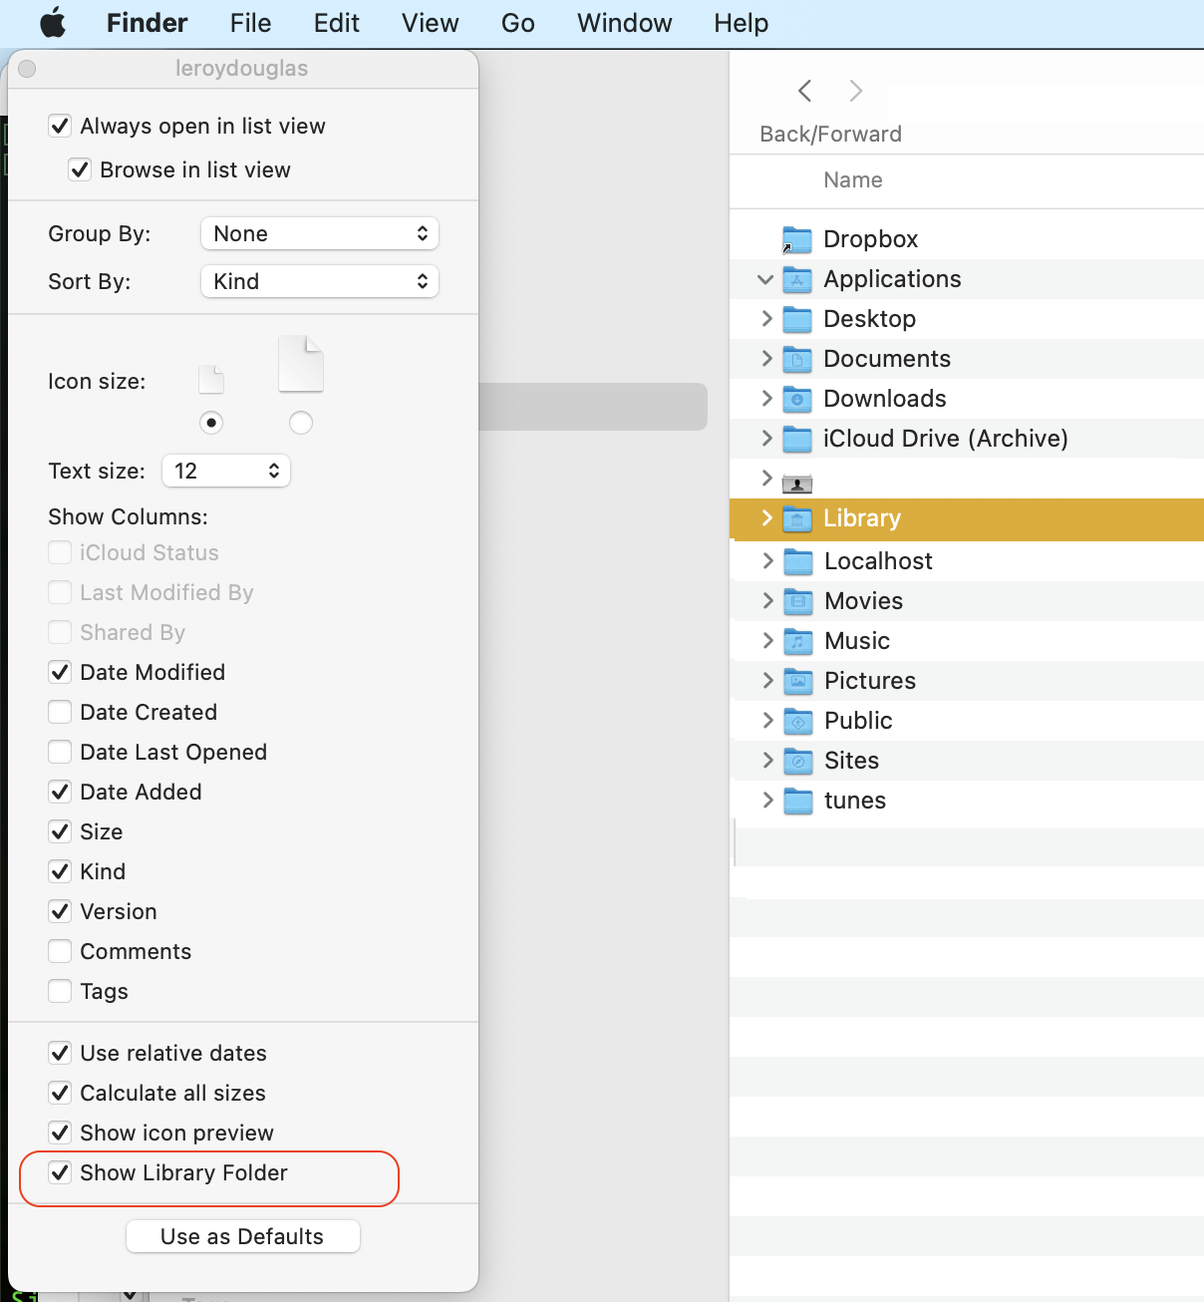Click the Applications folder icon
The height and width of the screenshot is (1302, 1204).
pyautogui.click(x=796, y=279)
